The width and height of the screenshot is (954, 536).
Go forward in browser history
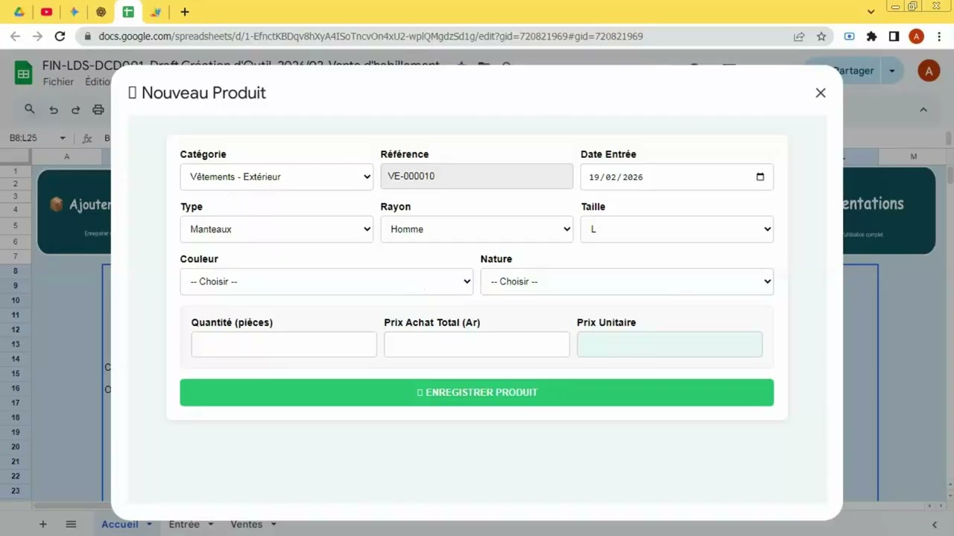tap(37, 36)
